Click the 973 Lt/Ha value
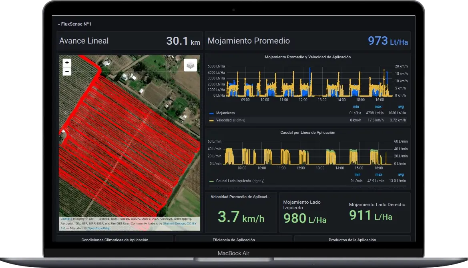 click(388, 41)
